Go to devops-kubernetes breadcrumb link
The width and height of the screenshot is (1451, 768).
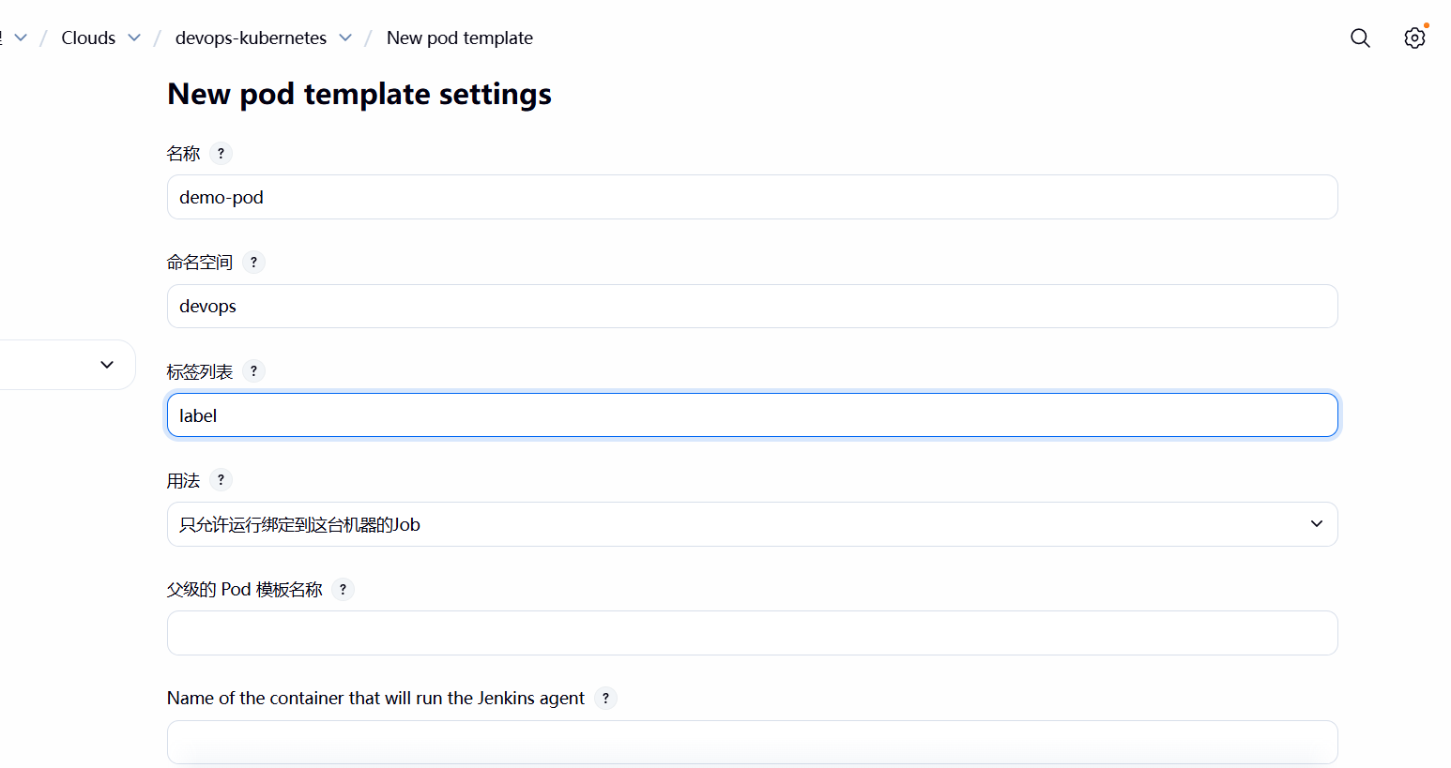251,38
